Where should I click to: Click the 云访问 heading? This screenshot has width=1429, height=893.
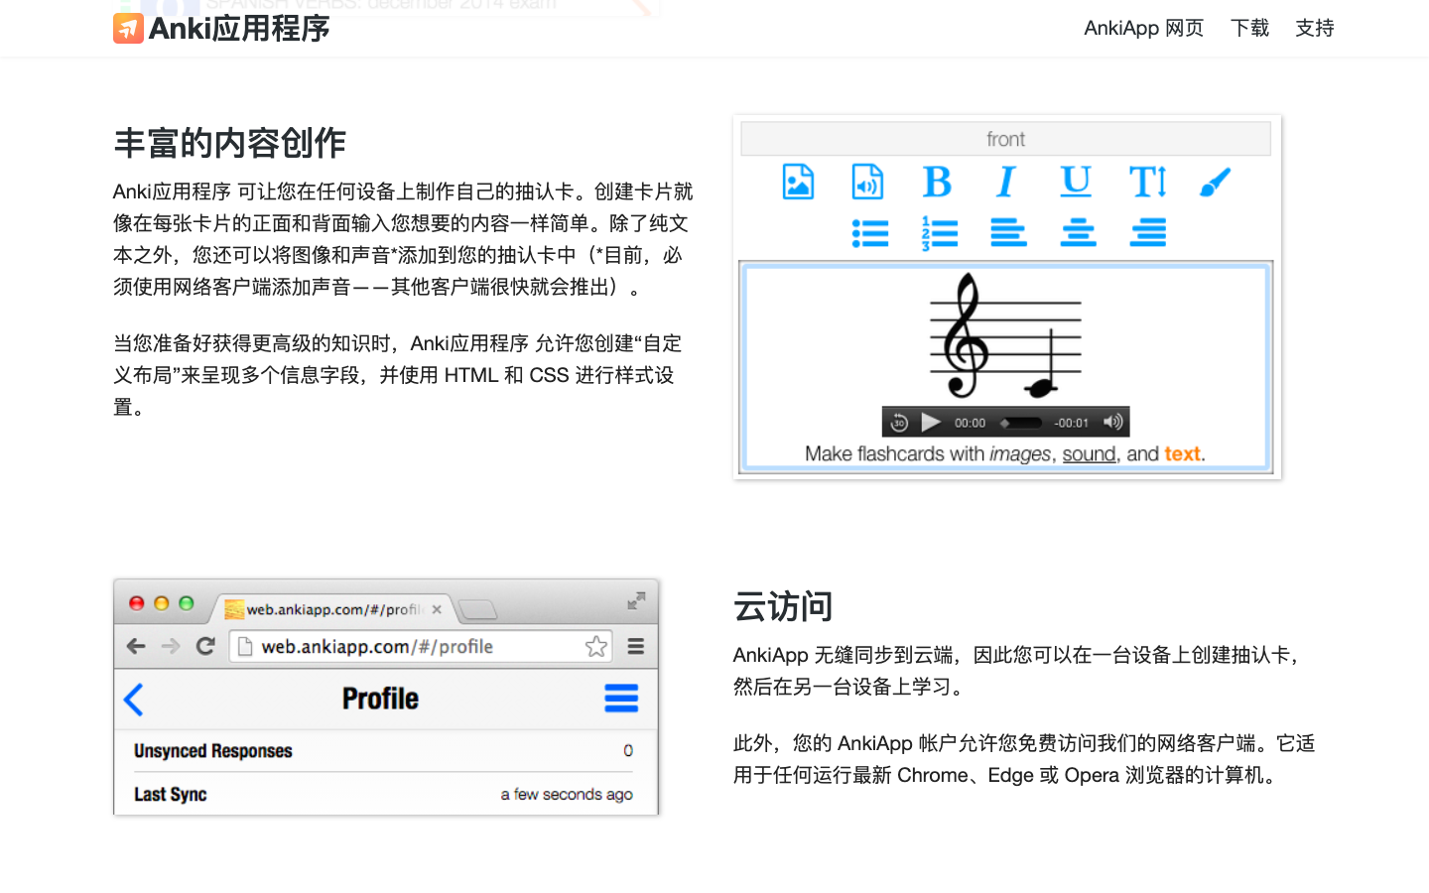783,606
